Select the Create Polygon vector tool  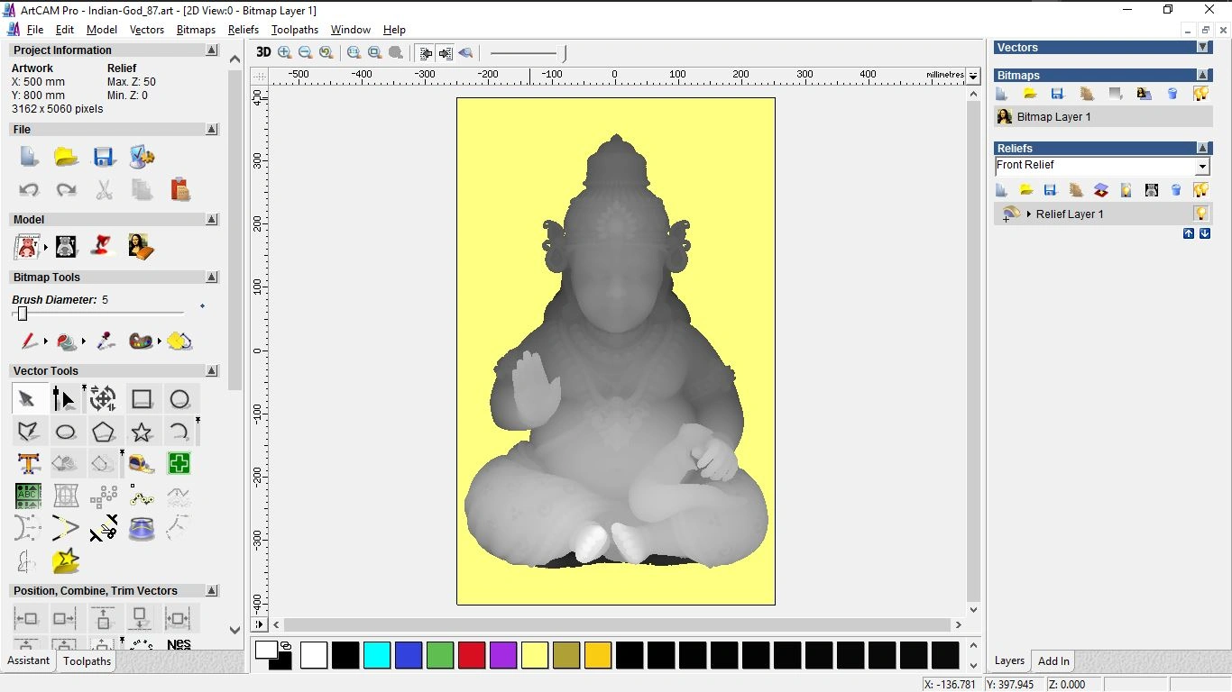pyautogui.click(x=104, y=431)
